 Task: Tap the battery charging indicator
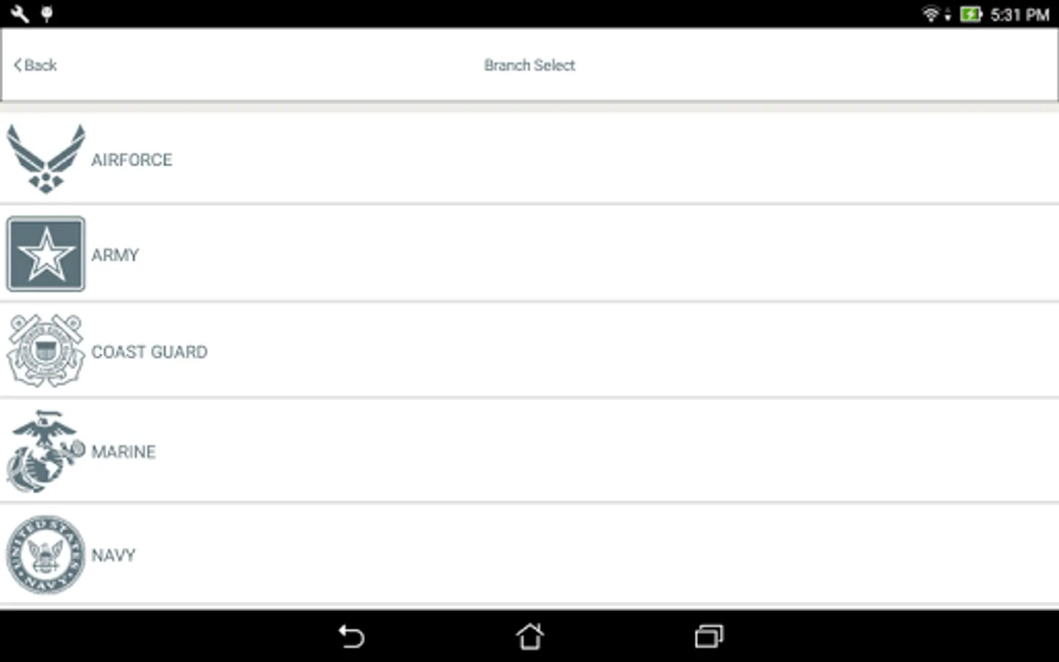(x=971, y=14)
